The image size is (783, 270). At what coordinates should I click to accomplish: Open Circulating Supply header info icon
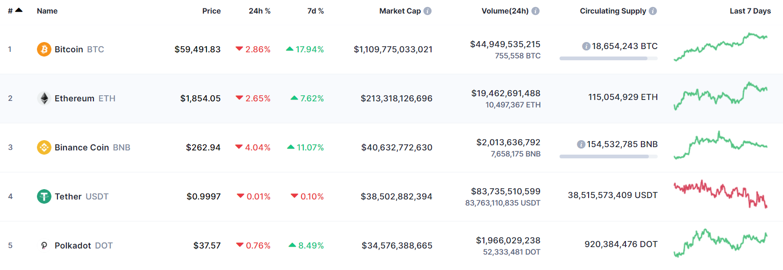coord(653,11)
